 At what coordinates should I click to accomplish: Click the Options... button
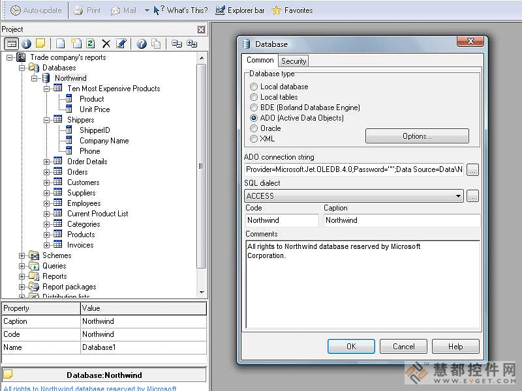pos(417,136)
